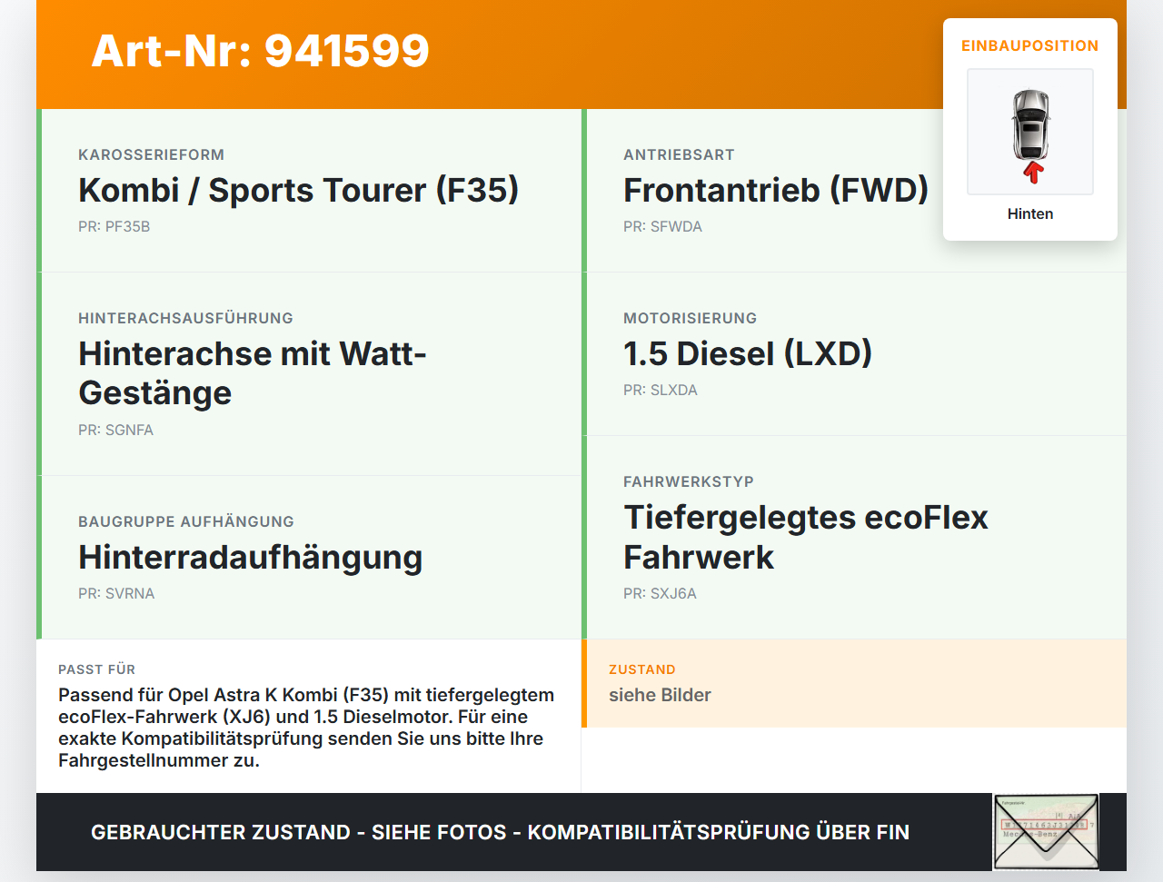Image resolution: width=1163 pixels, height=882 pixels.
Task: Click the car installation position image
Action: pyautogui.click(x=1030, y=132)
